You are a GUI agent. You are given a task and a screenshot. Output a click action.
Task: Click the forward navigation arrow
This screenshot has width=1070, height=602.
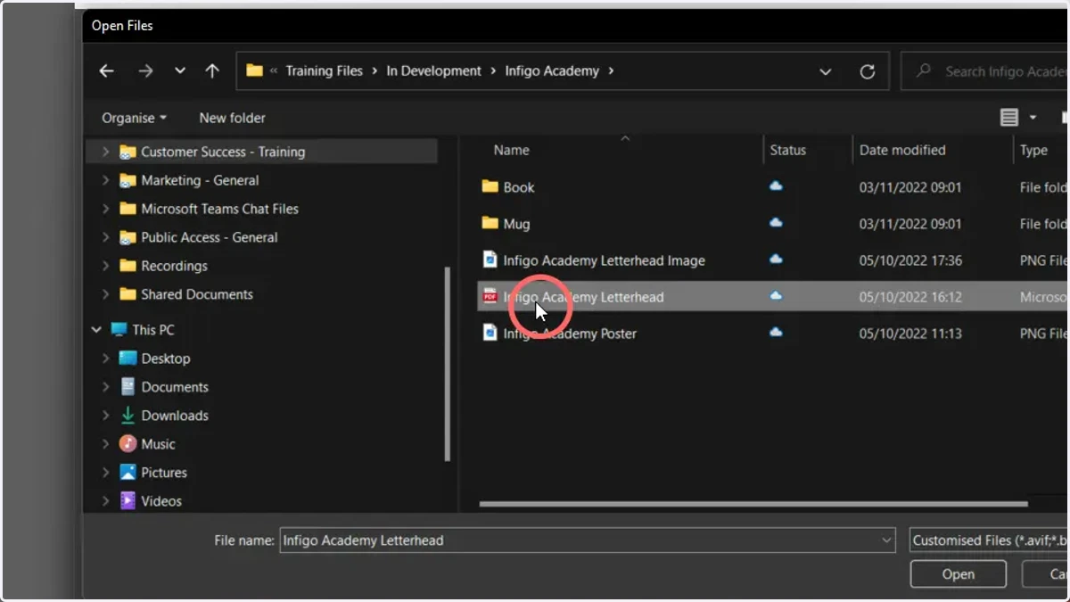145,71
